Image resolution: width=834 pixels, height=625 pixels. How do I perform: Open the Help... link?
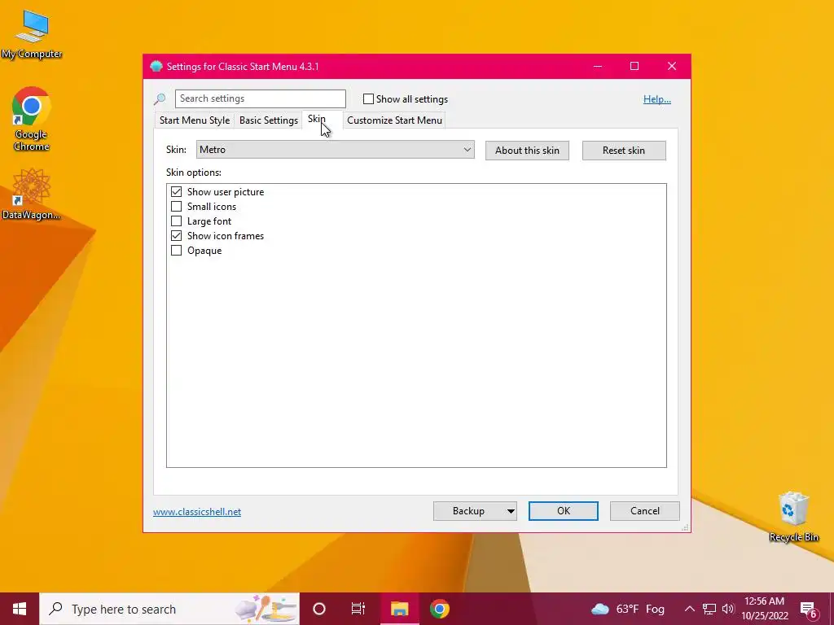(x=657, y=98)
